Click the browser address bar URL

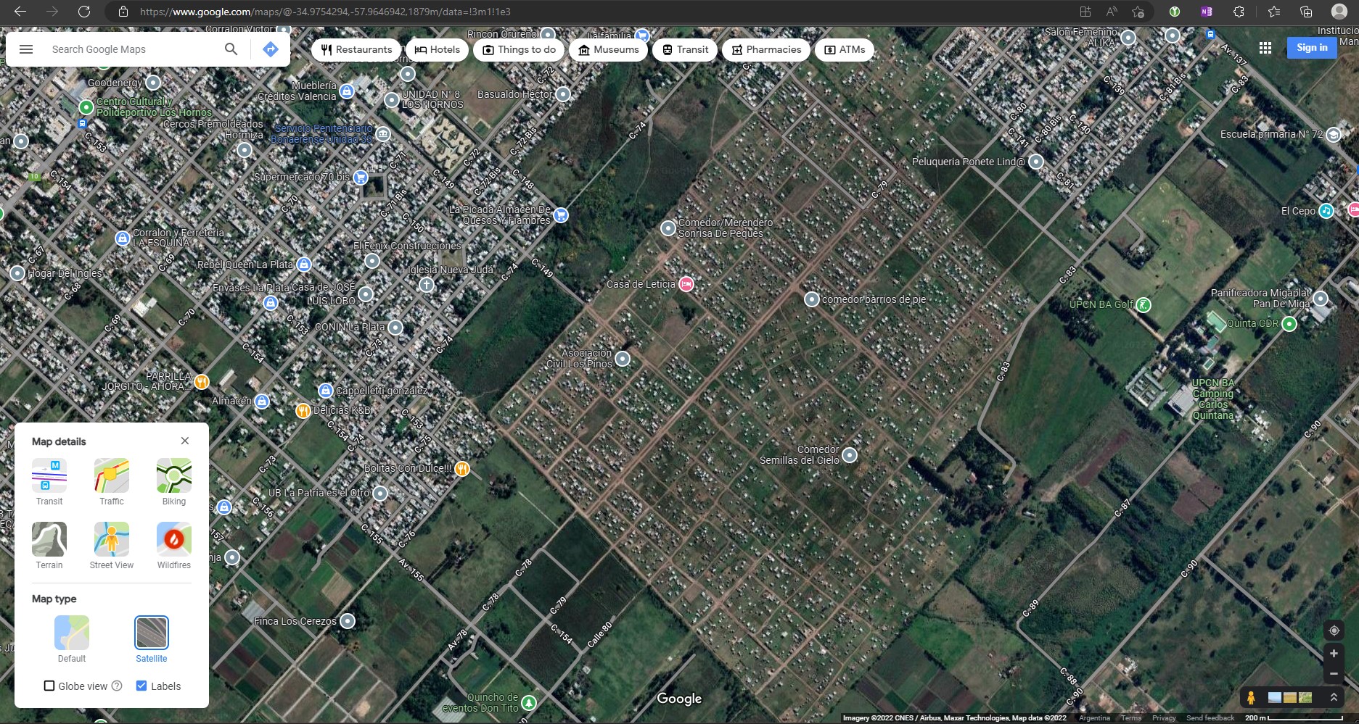coord(325,12)
